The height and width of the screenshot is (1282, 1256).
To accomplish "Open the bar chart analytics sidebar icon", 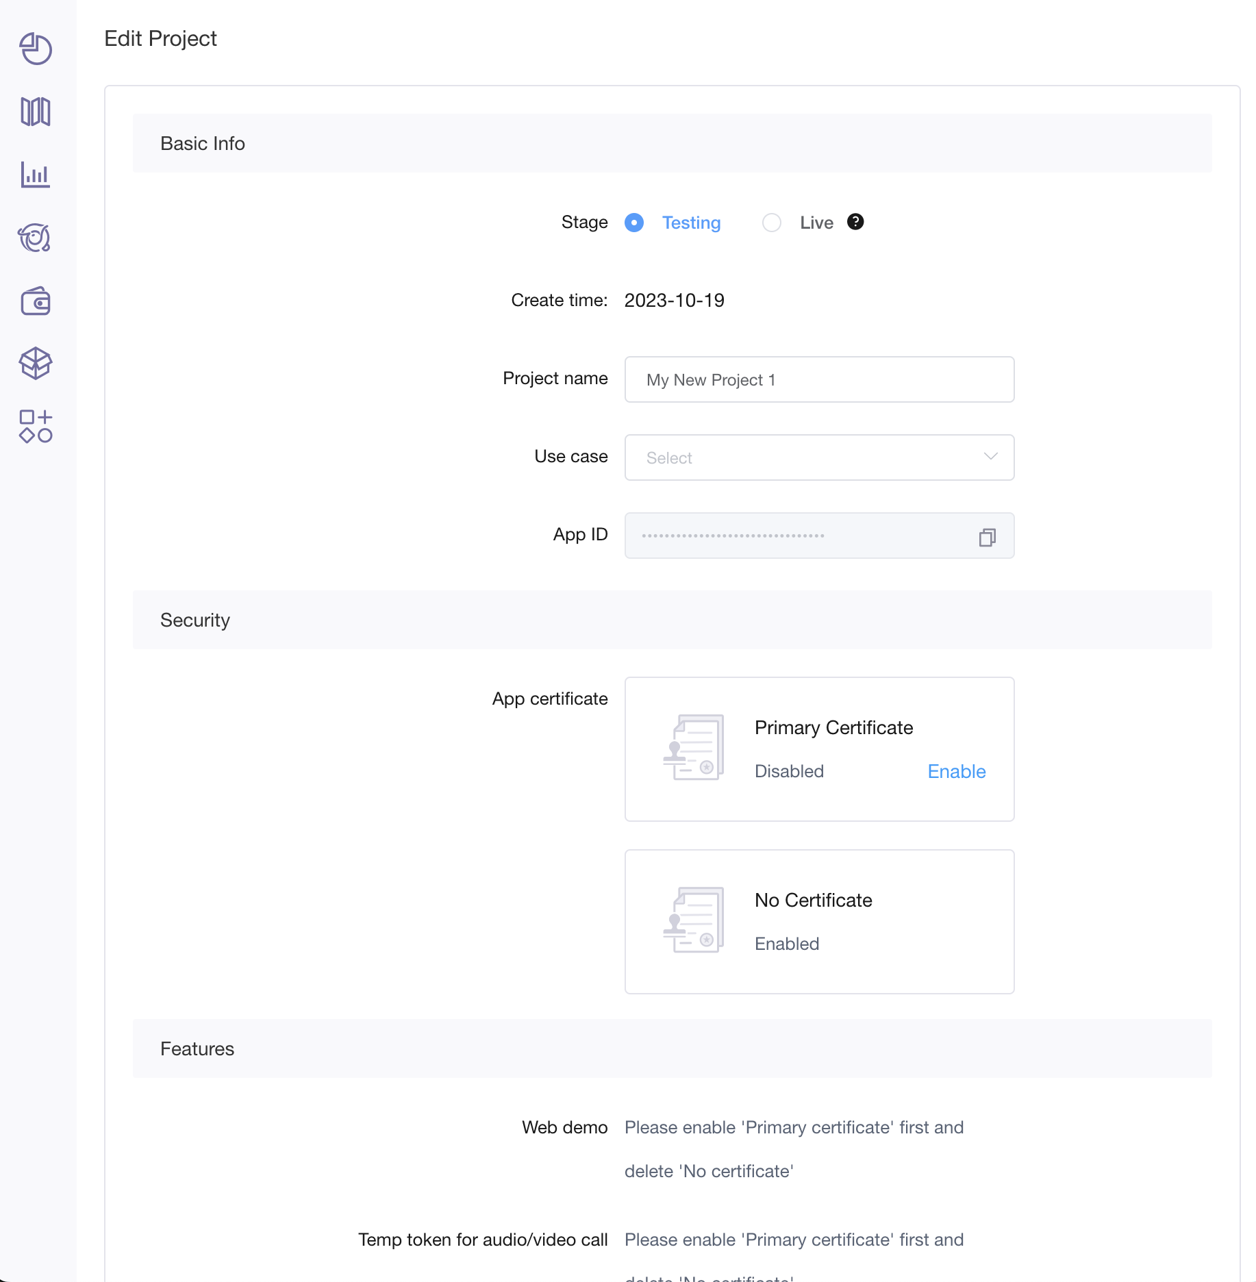I will 36,175.
